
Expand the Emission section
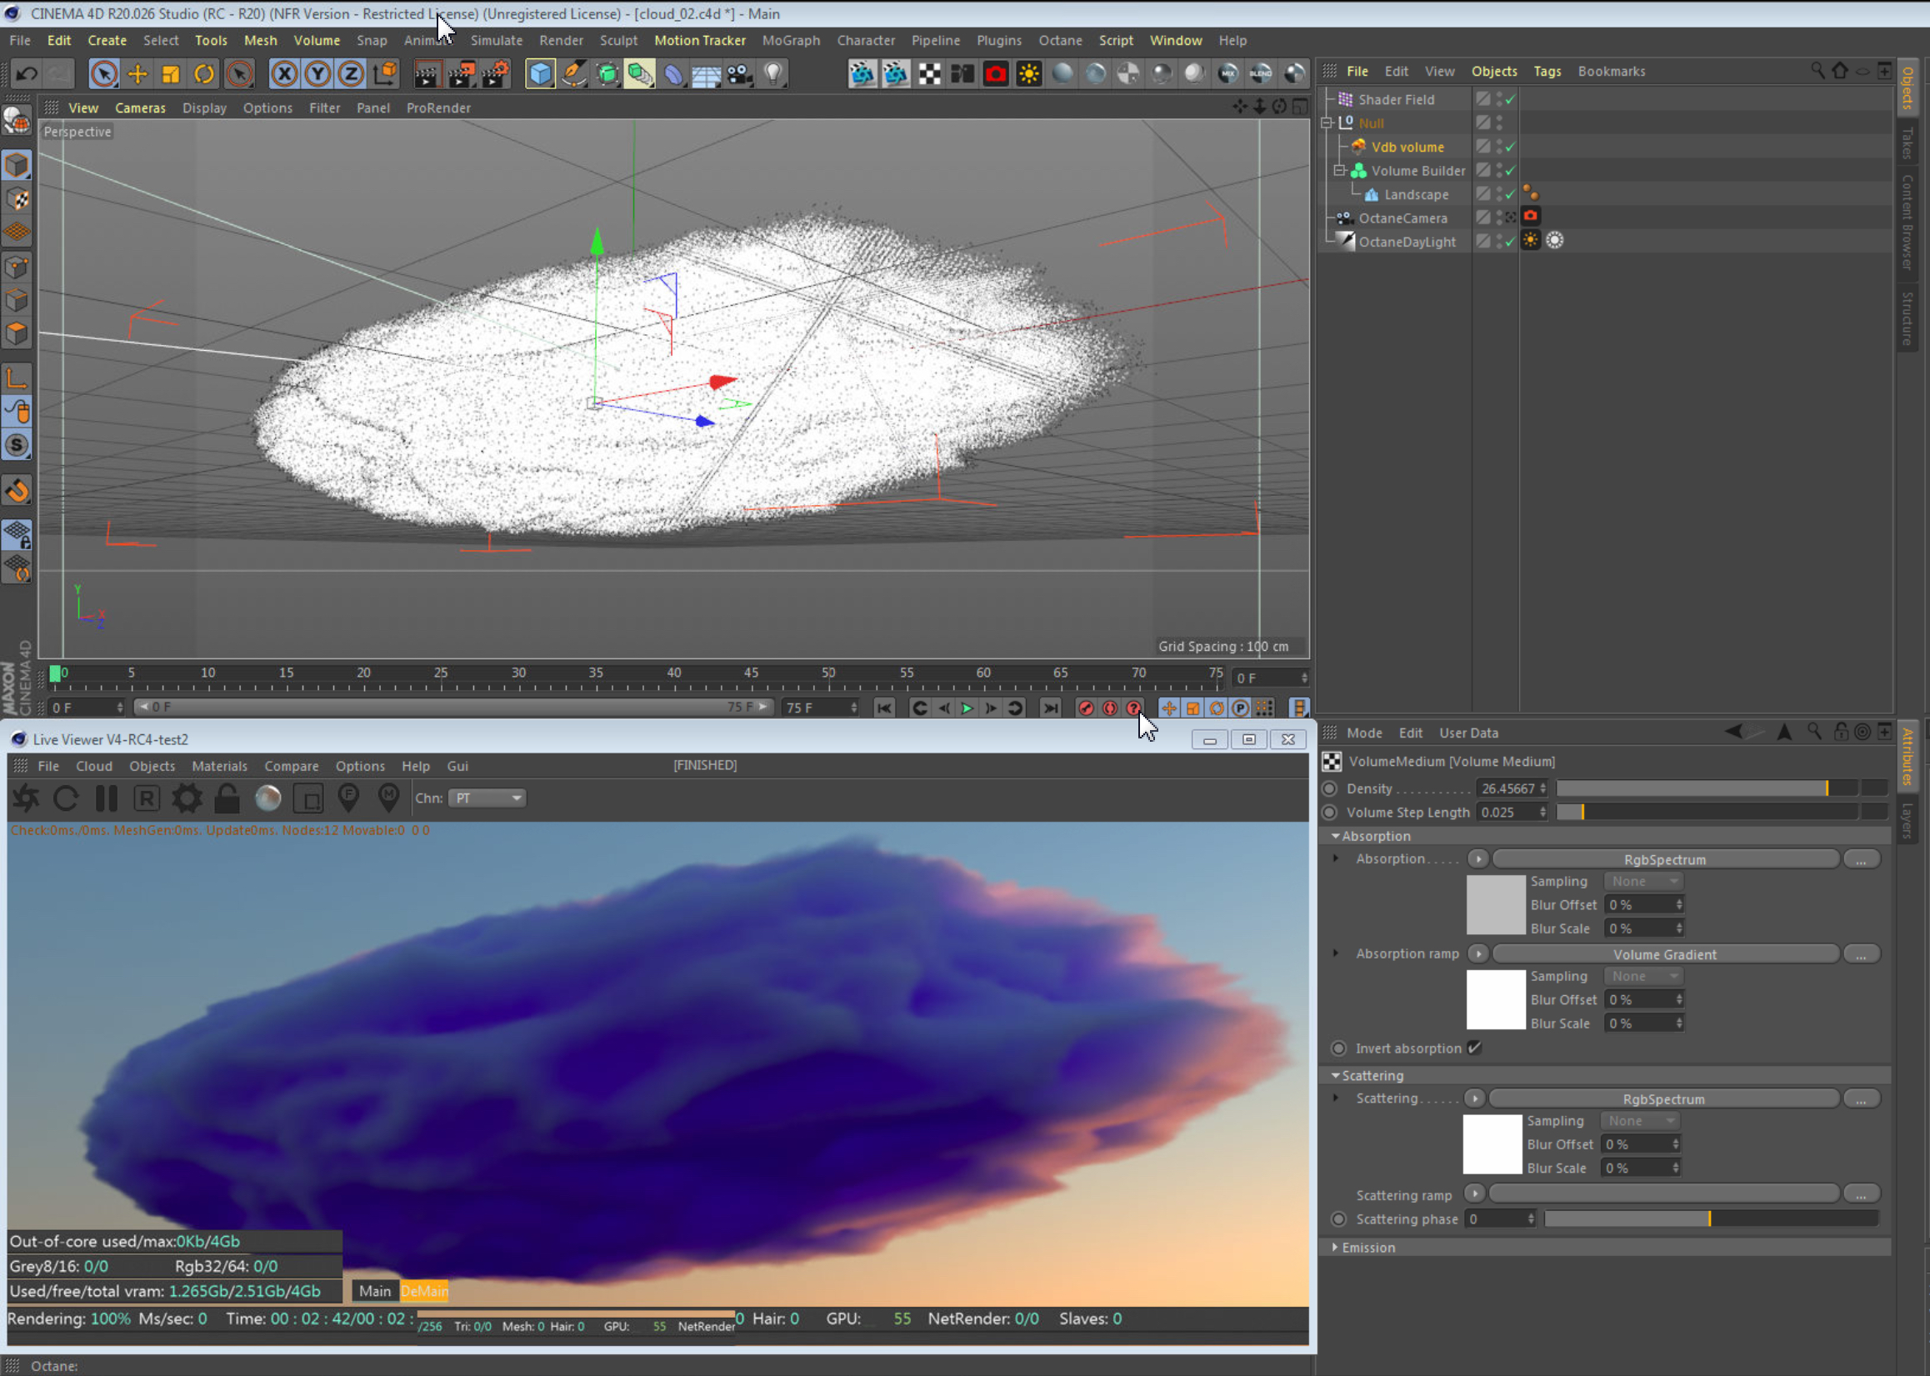(1336, 1247)
